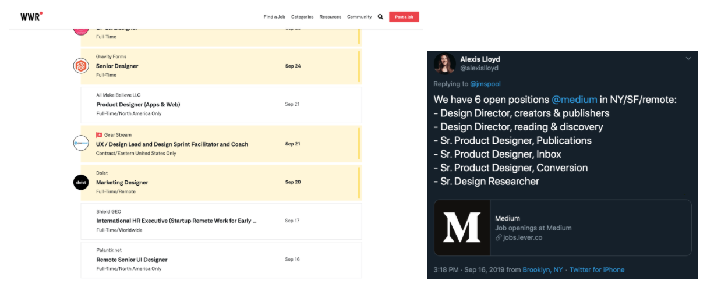This screenshot has width=707, height=284.
Task: Click 'Full-Time/Remote' text under Marketing Designer
Action: [x=115, y=191]
